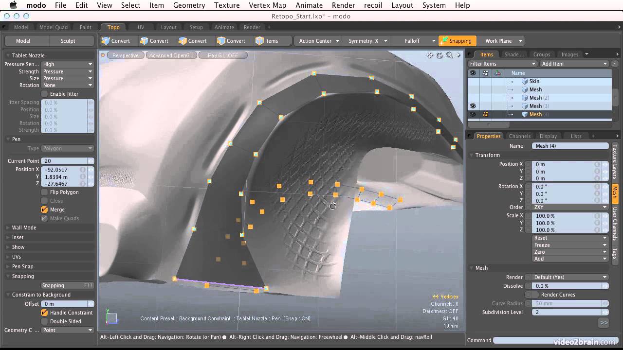
Task: Click the visibility eye column header in the Items list
Action: pos(473,73)
